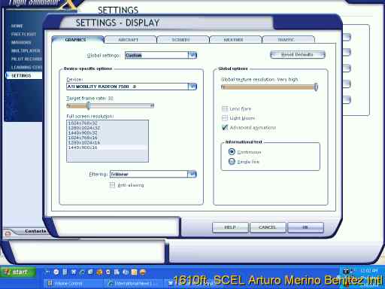Open Free Flight in the sidebar

tap(23, 34)
